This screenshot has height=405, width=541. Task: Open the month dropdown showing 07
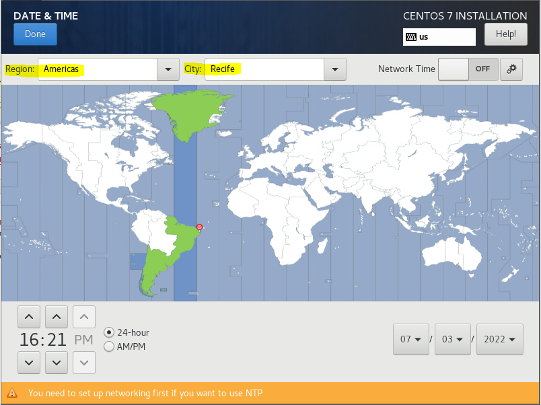410,339
